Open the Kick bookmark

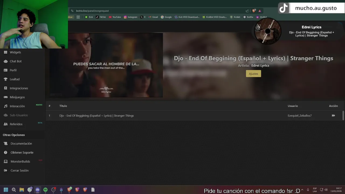[x=89, y=17]
